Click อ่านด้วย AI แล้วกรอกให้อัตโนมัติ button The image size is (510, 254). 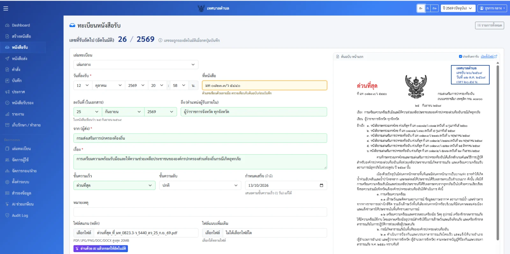coord(101,249)
